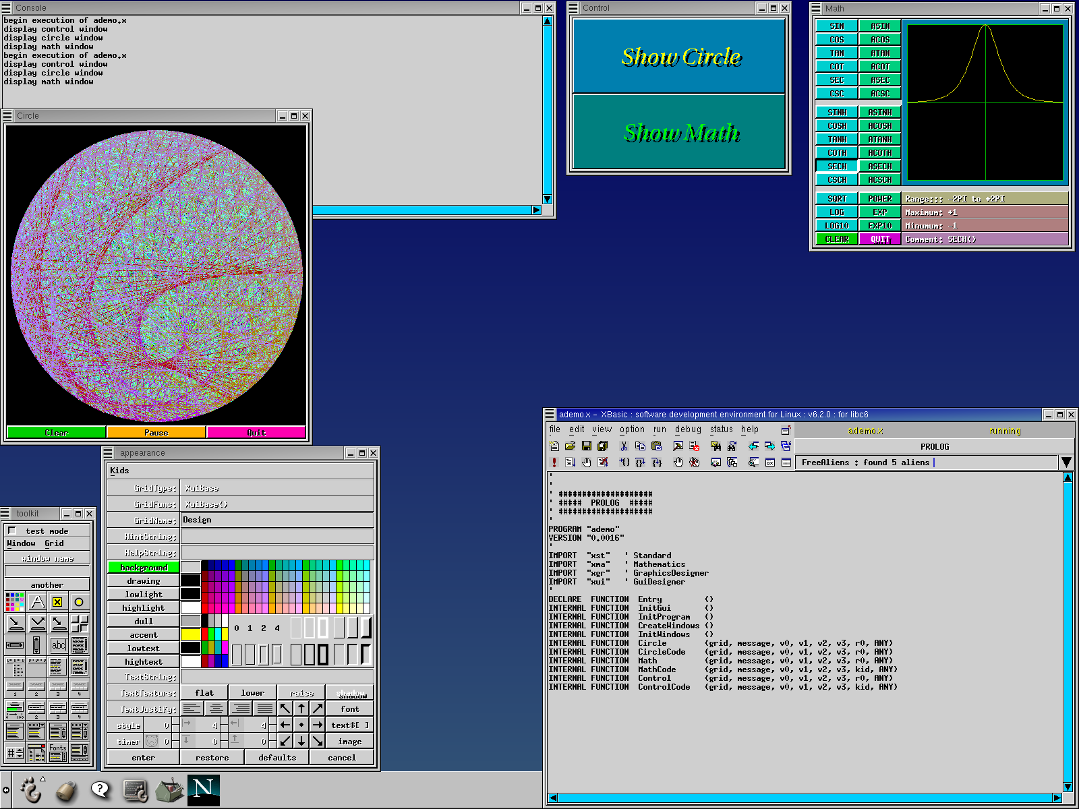Open the Netscape launcher in bottom panel
This screenshot has width=1079, height=809.
tap(203, 789)
